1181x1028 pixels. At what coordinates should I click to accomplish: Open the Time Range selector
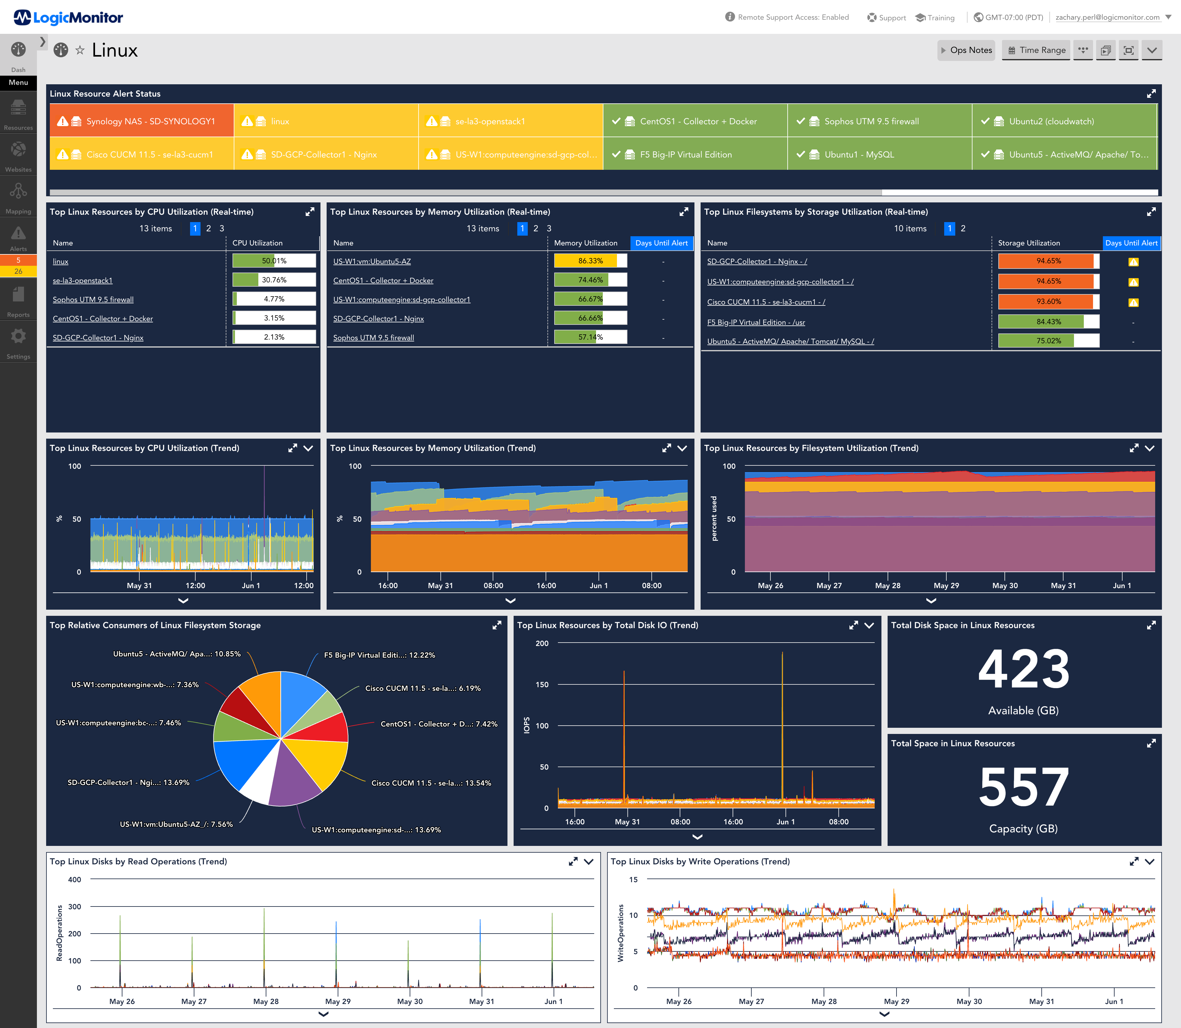[1036, 50]
